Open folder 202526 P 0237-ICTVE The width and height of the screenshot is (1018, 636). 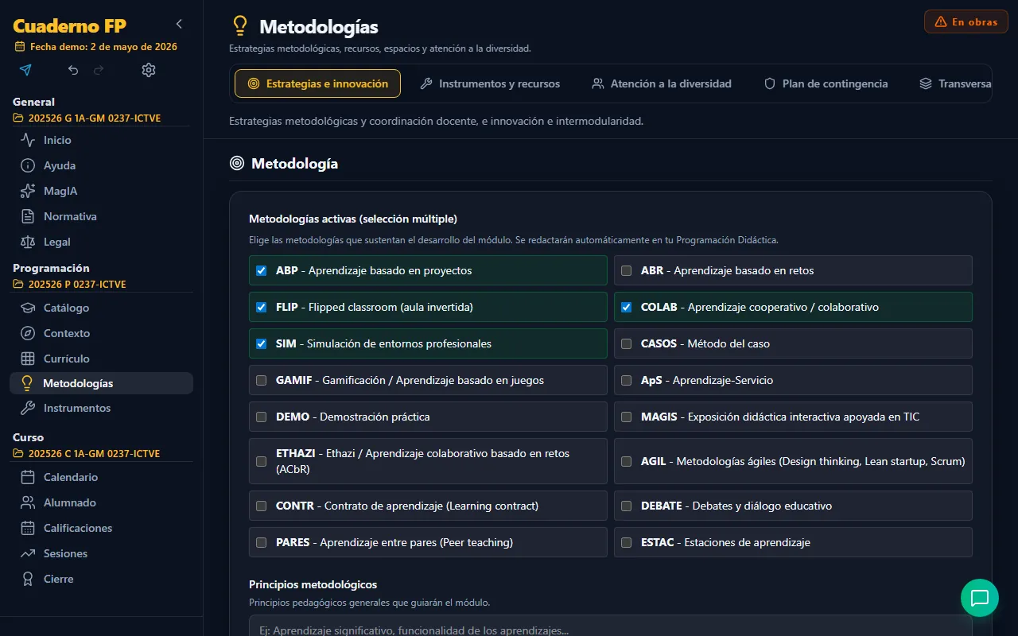tap(70, 284)
